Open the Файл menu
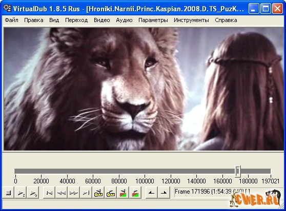The image size is (286, 211). (11, 20)
